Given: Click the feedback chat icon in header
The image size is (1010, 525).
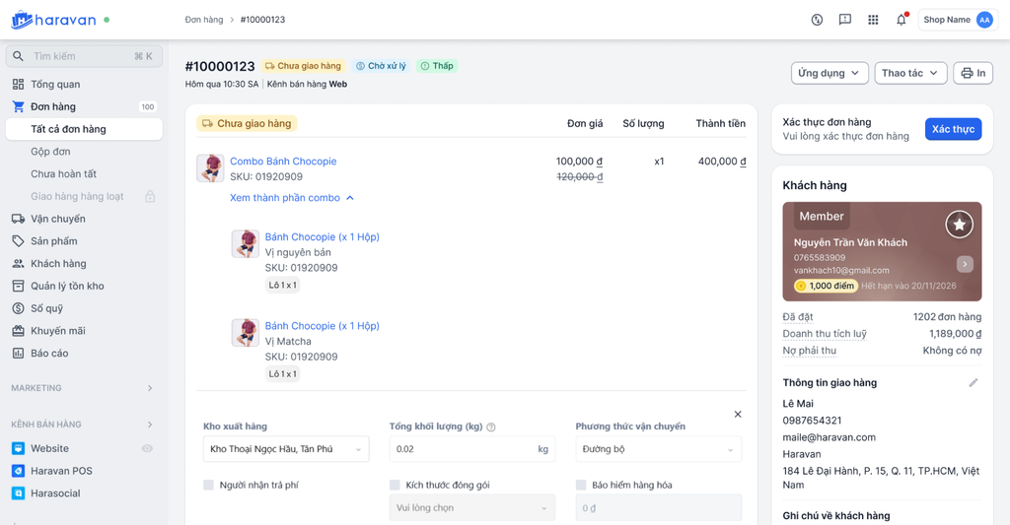Looking at the screenshot, I should tap(844, 20).
